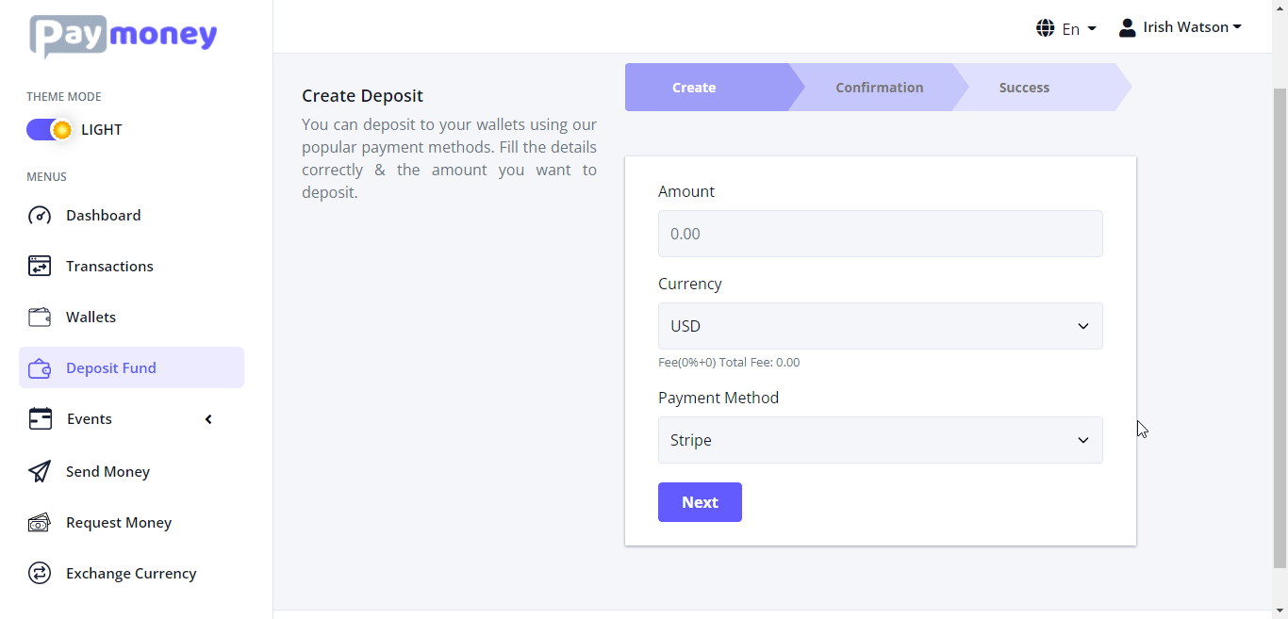Open the Irish Watson user menu
The width and height of the screenshot is (1288, 619).
click(x=1181, y=27)
